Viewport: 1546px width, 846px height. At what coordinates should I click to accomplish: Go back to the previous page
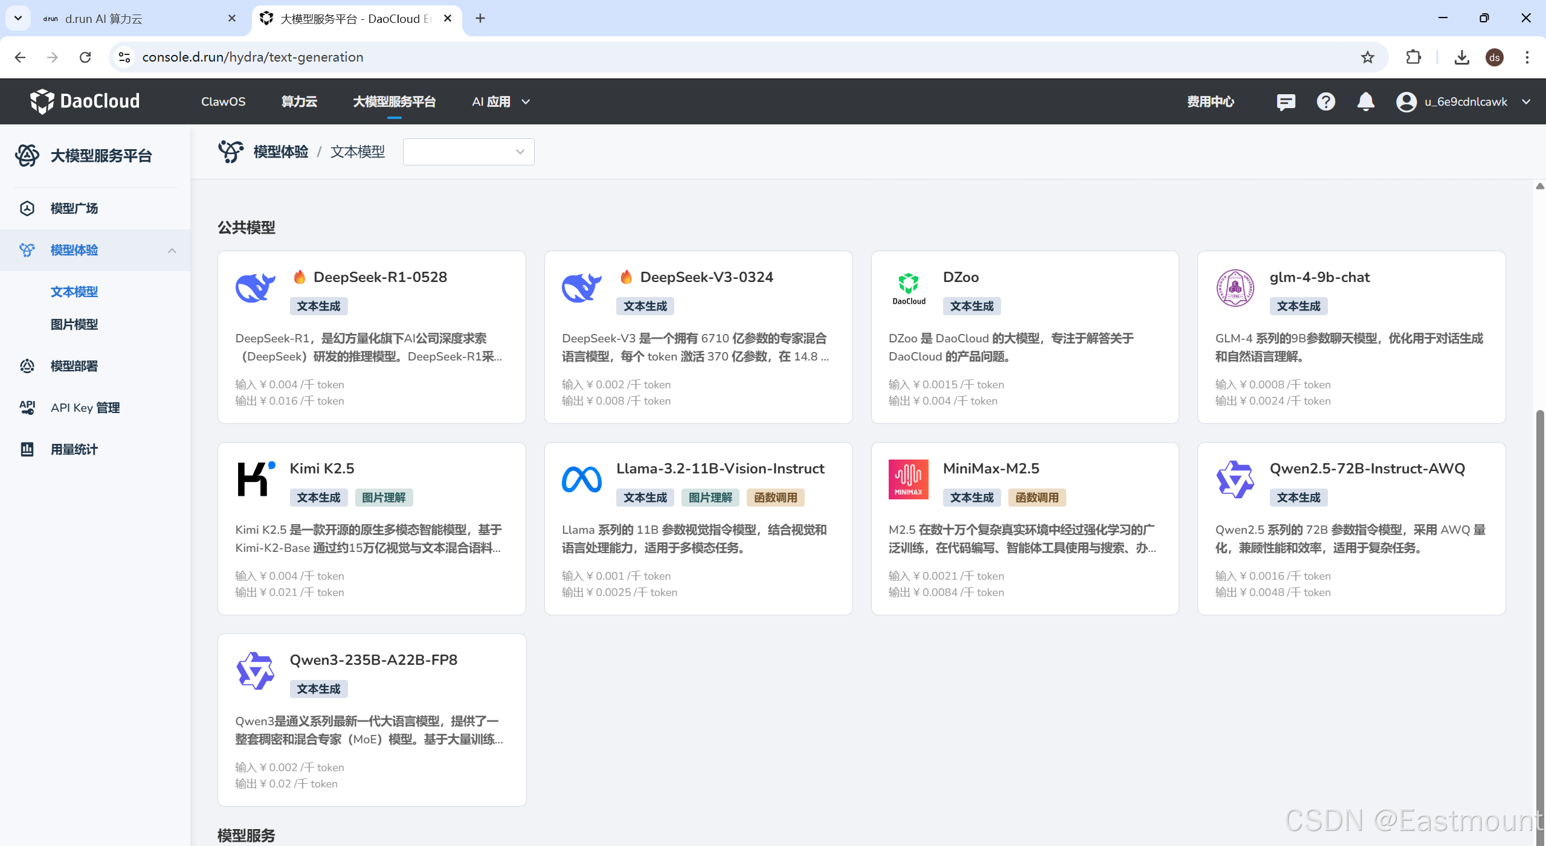(20, 57)
